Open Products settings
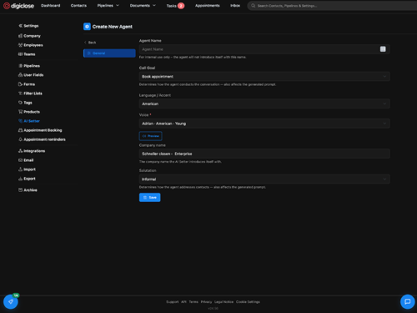417x313 pixels. pyautogui.click(x=29, y=112)
